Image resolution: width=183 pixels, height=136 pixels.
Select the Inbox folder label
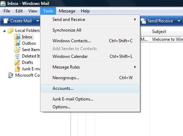[27, 37]
